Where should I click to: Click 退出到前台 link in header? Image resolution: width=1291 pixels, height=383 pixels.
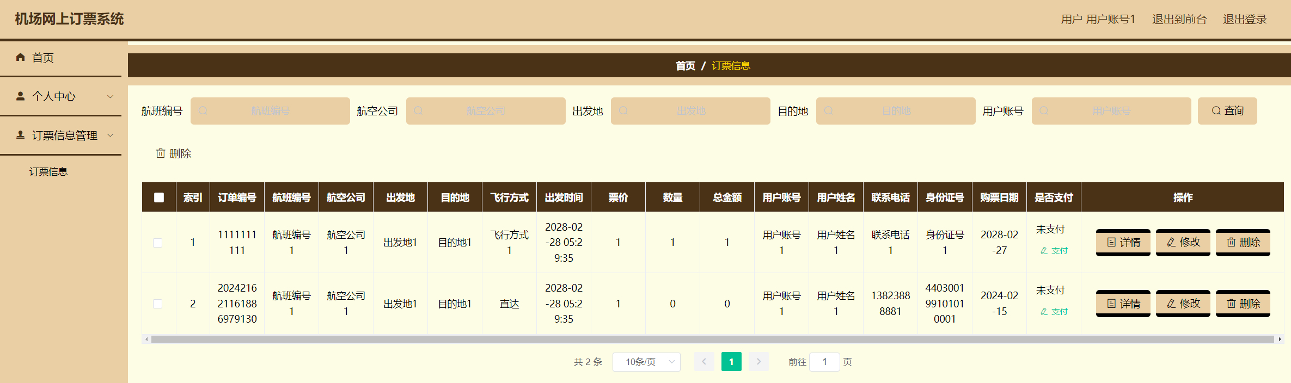pyautogui.click(x=1179, y=19)
